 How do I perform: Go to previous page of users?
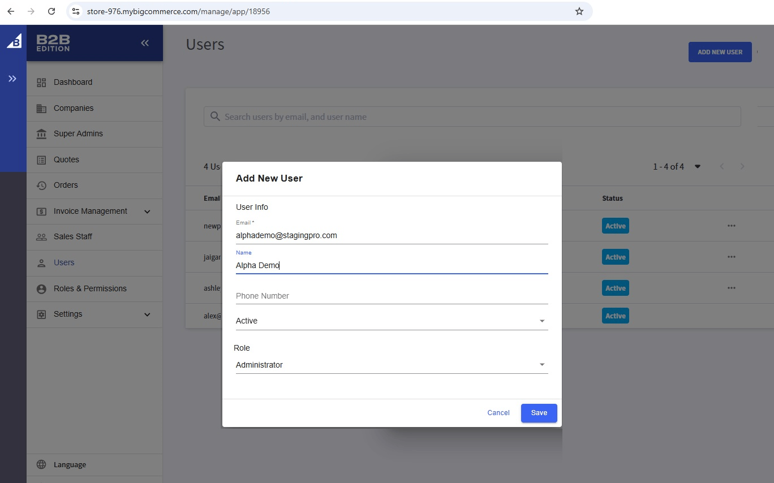click(x=722, y=166)
